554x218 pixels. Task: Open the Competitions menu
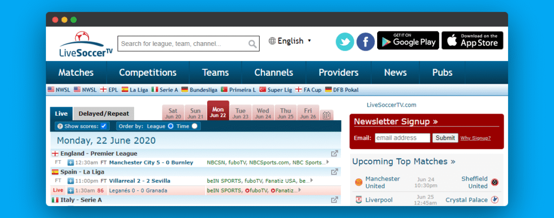pos(148,72)
